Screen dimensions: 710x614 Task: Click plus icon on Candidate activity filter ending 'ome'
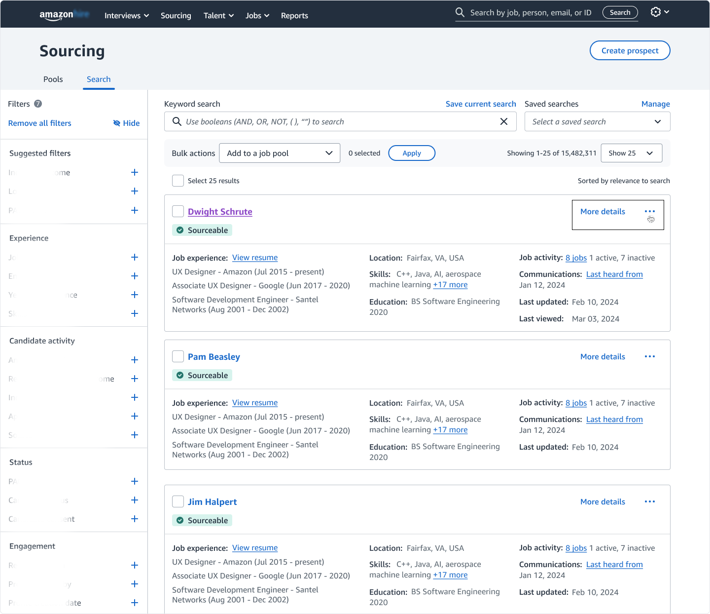click(135, 379)
